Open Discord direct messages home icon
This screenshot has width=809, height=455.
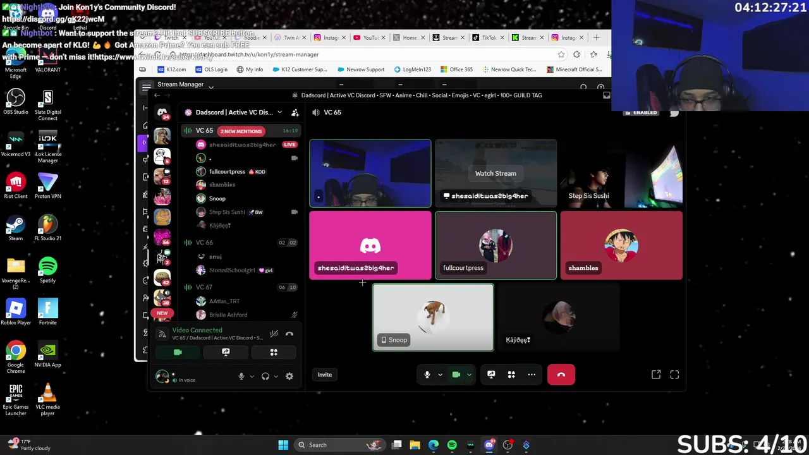click(x=162, y=113)
